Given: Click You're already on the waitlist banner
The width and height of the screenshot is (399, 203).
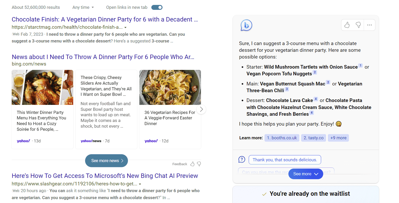Looking at the screenshot, I should point(306,194).
